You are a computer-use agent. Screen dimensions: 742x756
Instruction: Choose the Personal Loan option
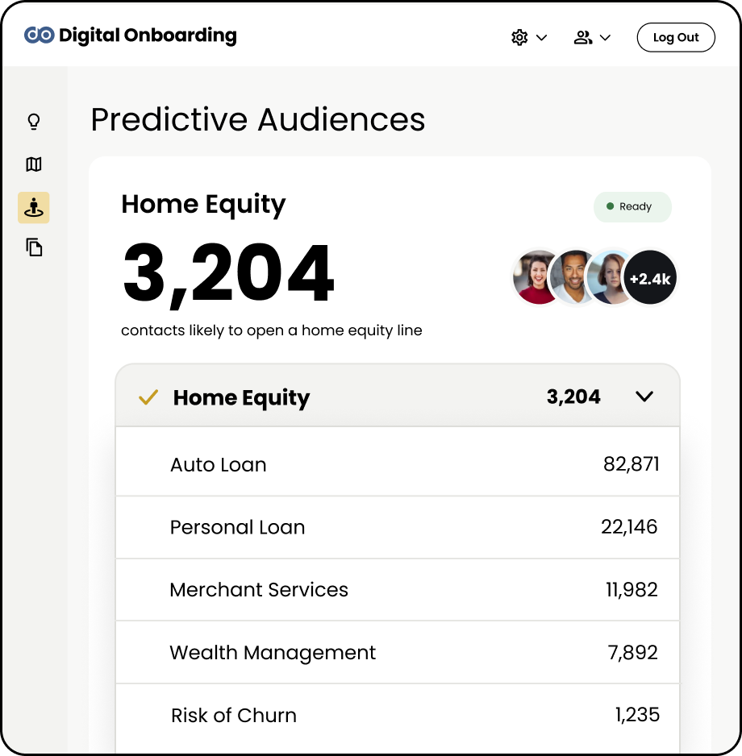tap(398, 527)
